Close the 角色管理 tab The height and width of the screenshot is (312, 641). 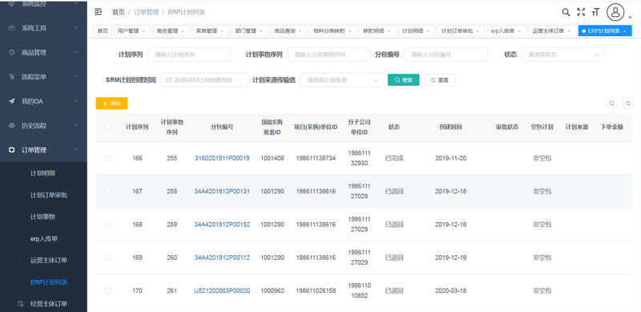(x=183, y=31)
